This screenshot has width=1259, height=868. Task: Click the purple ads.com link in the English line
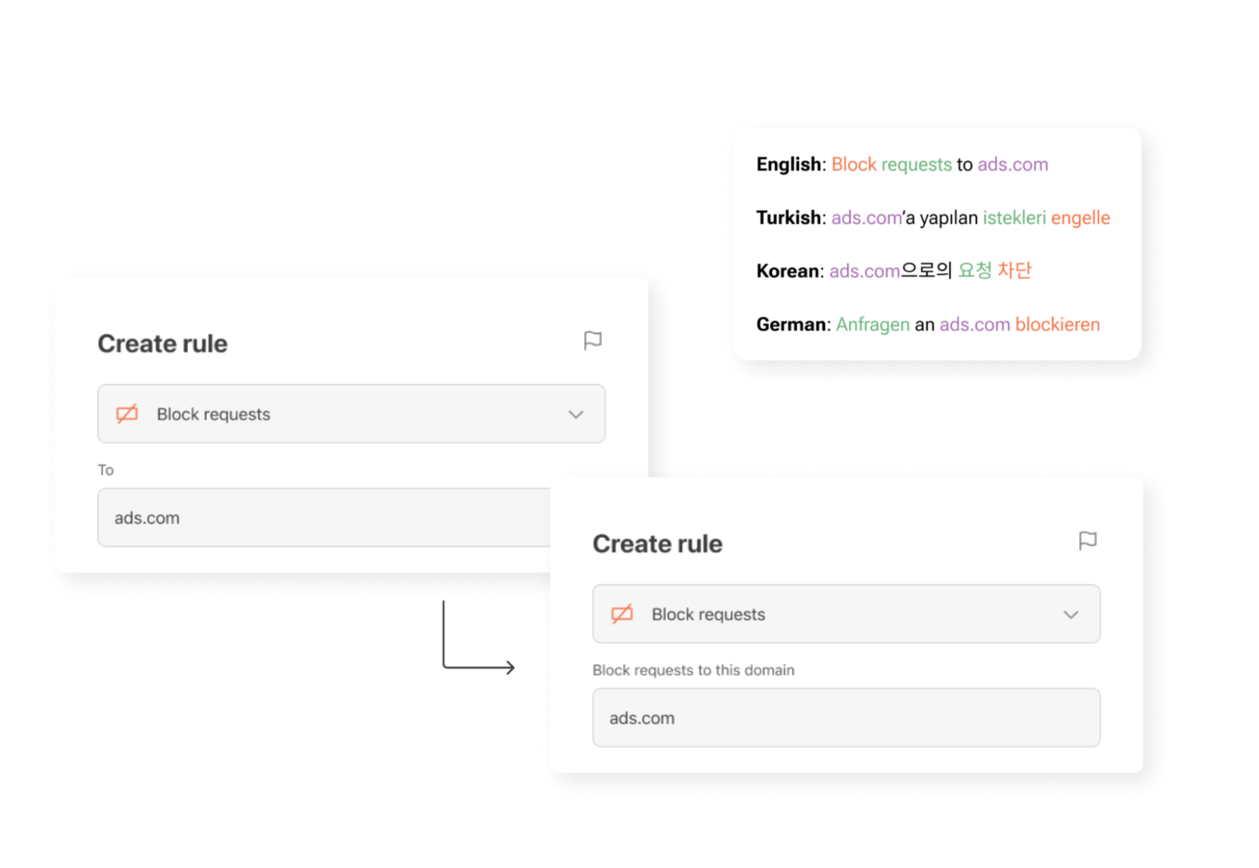(1013, 164)
